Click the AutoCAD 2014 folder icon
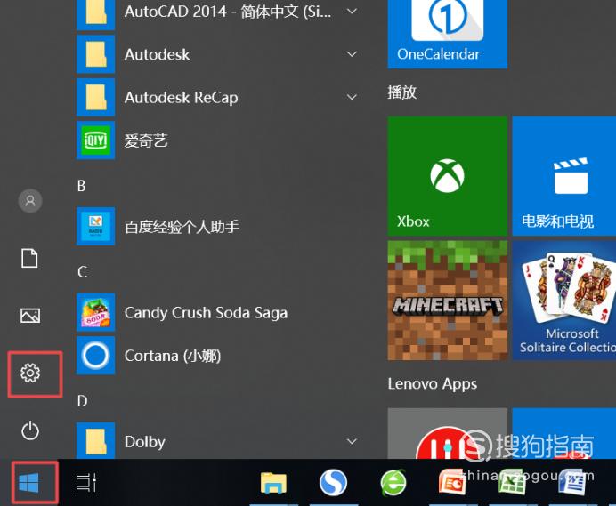This screenshot has height=506, width=616. (x=95, y=15)
